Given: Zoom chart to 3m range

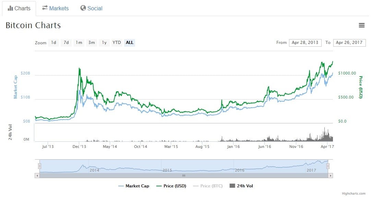Looking at the screenshot, I should [x=92, y=43].
